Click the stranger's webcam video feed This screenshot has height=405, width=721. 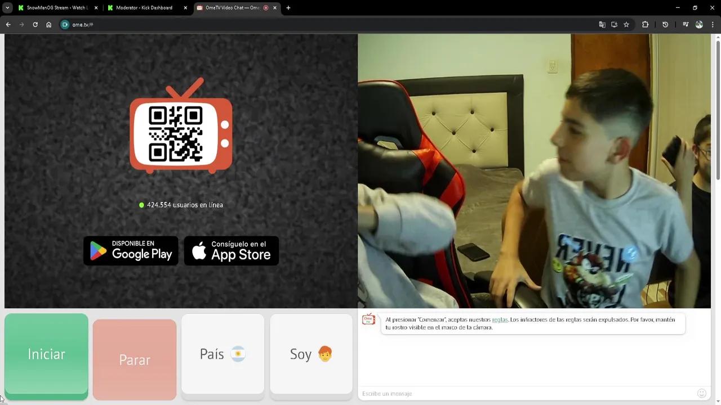(534, 171)
